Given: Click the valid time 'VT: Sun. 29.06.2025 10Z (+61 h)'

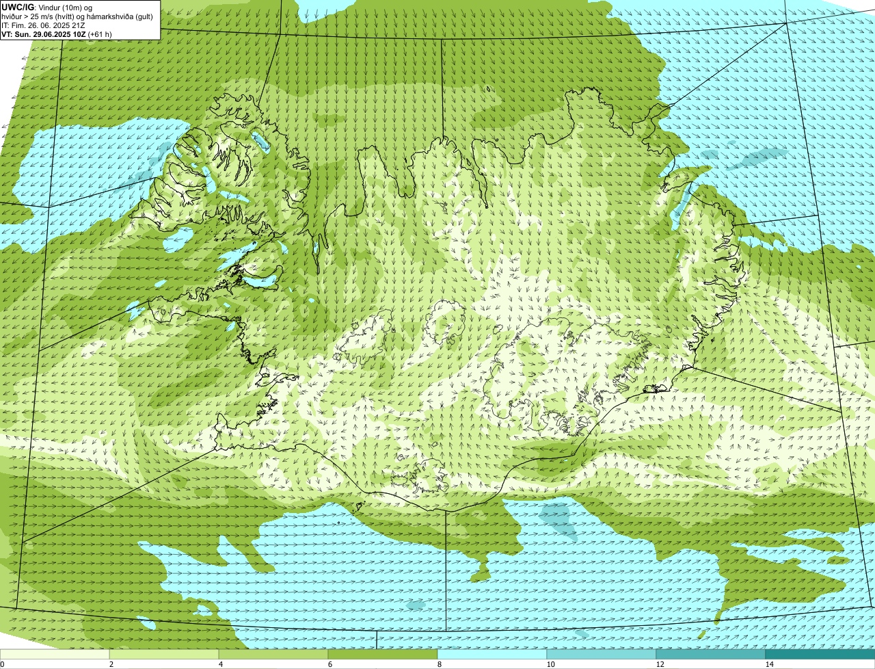Looking at the screenshot, I should click(57, 34).
